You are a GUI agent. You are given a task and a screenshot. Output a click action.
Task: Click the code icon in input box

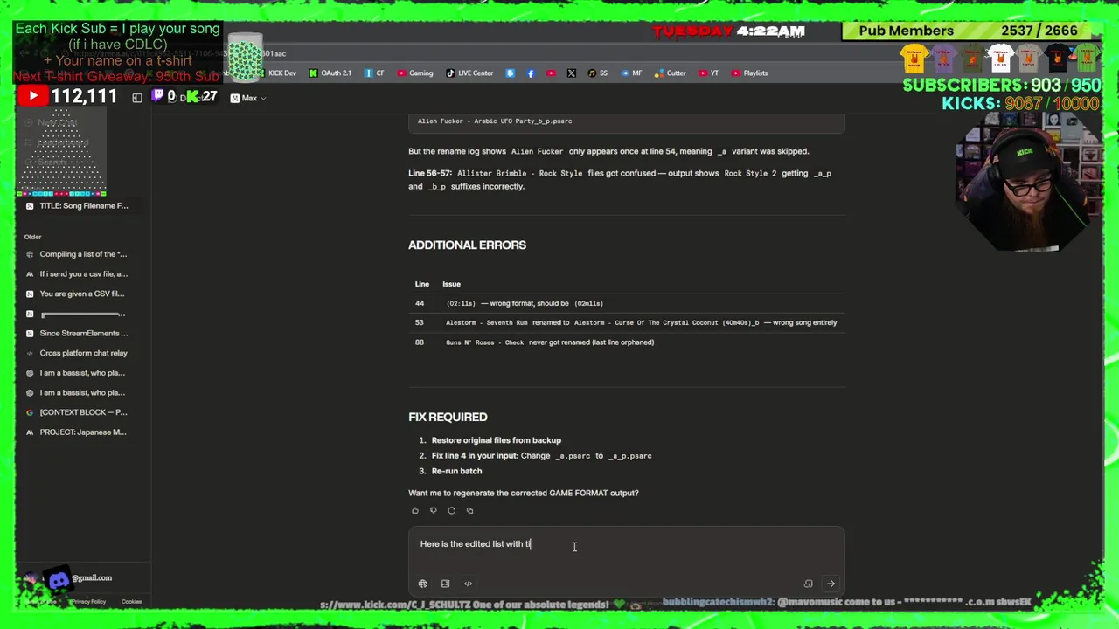pyautogui.click(x=468, y=584)
